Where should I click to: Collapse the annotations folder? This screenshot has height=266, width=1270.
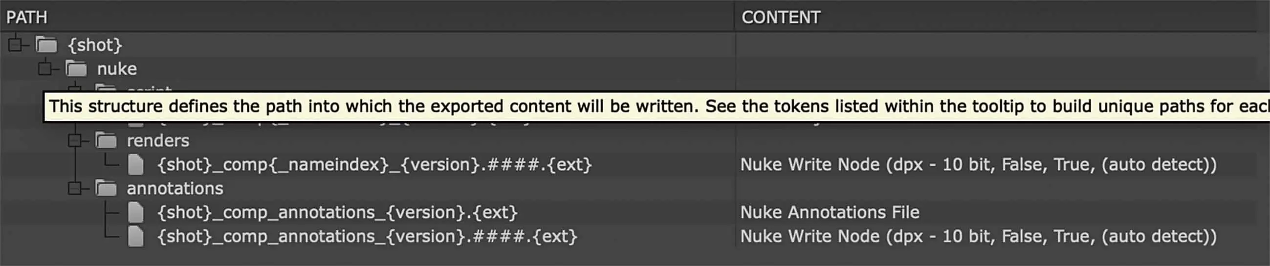[74, 188]
